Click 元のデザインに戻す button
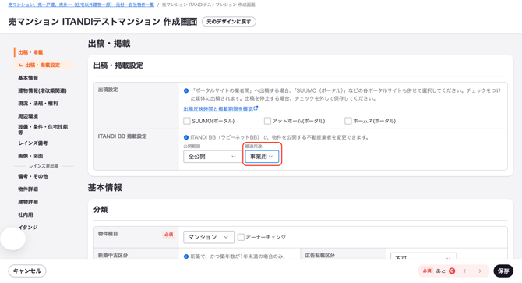This screenshot has height=283, width=522. (x=229, y=22)
